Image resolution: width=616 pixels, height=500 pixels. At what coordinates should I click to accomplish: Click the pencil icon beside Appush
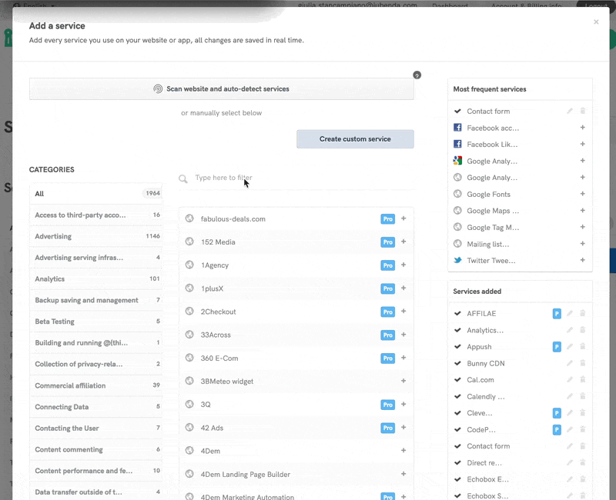[570, 347]
